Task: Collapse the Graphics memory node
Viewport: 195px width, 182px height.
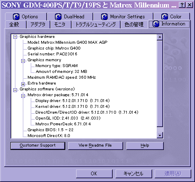Action: (x=23, y=61)
